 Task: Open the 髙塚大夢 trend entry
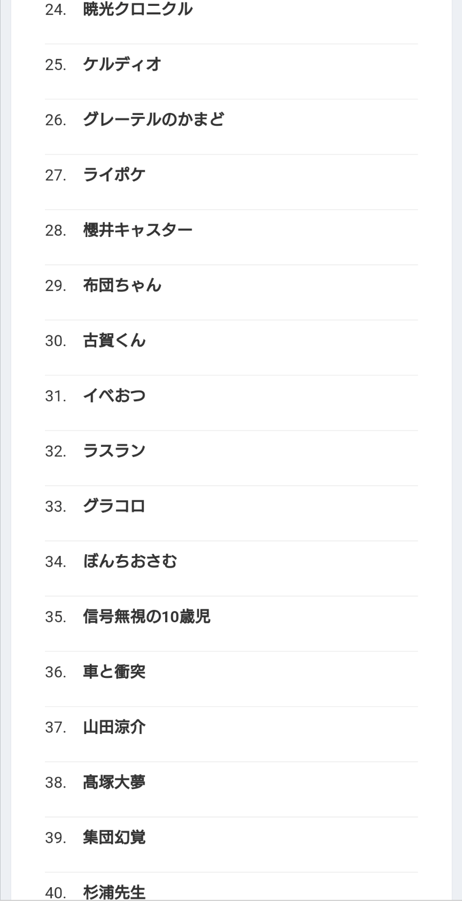click(114, 782)
